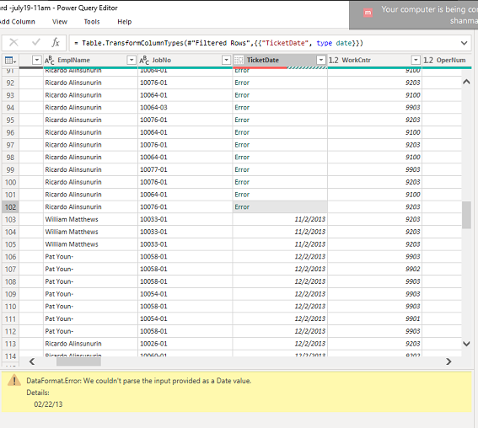This screenshot has height=428, width=478.
Task: Click the Error cell in row 102
Action: [280, 207]
